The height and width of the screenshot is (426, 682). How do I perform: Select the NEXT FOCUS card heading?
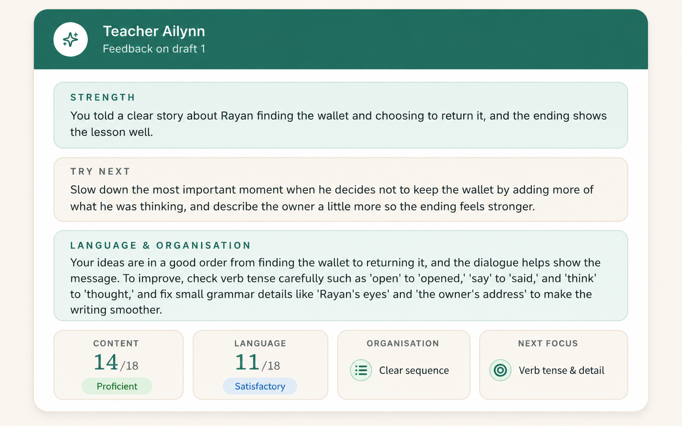(548, 344)
